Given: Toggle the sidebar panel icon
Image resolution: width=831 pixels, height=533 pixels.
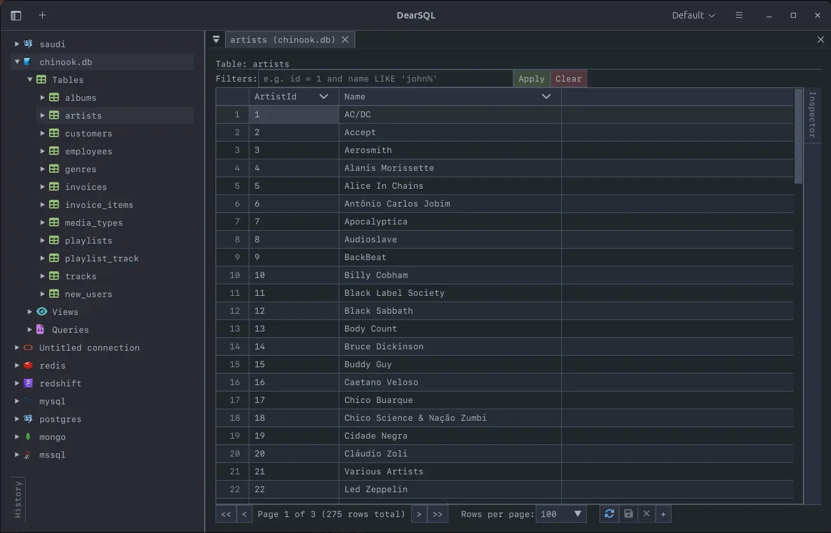Looking at the screenshot, I should coord(16,15).
